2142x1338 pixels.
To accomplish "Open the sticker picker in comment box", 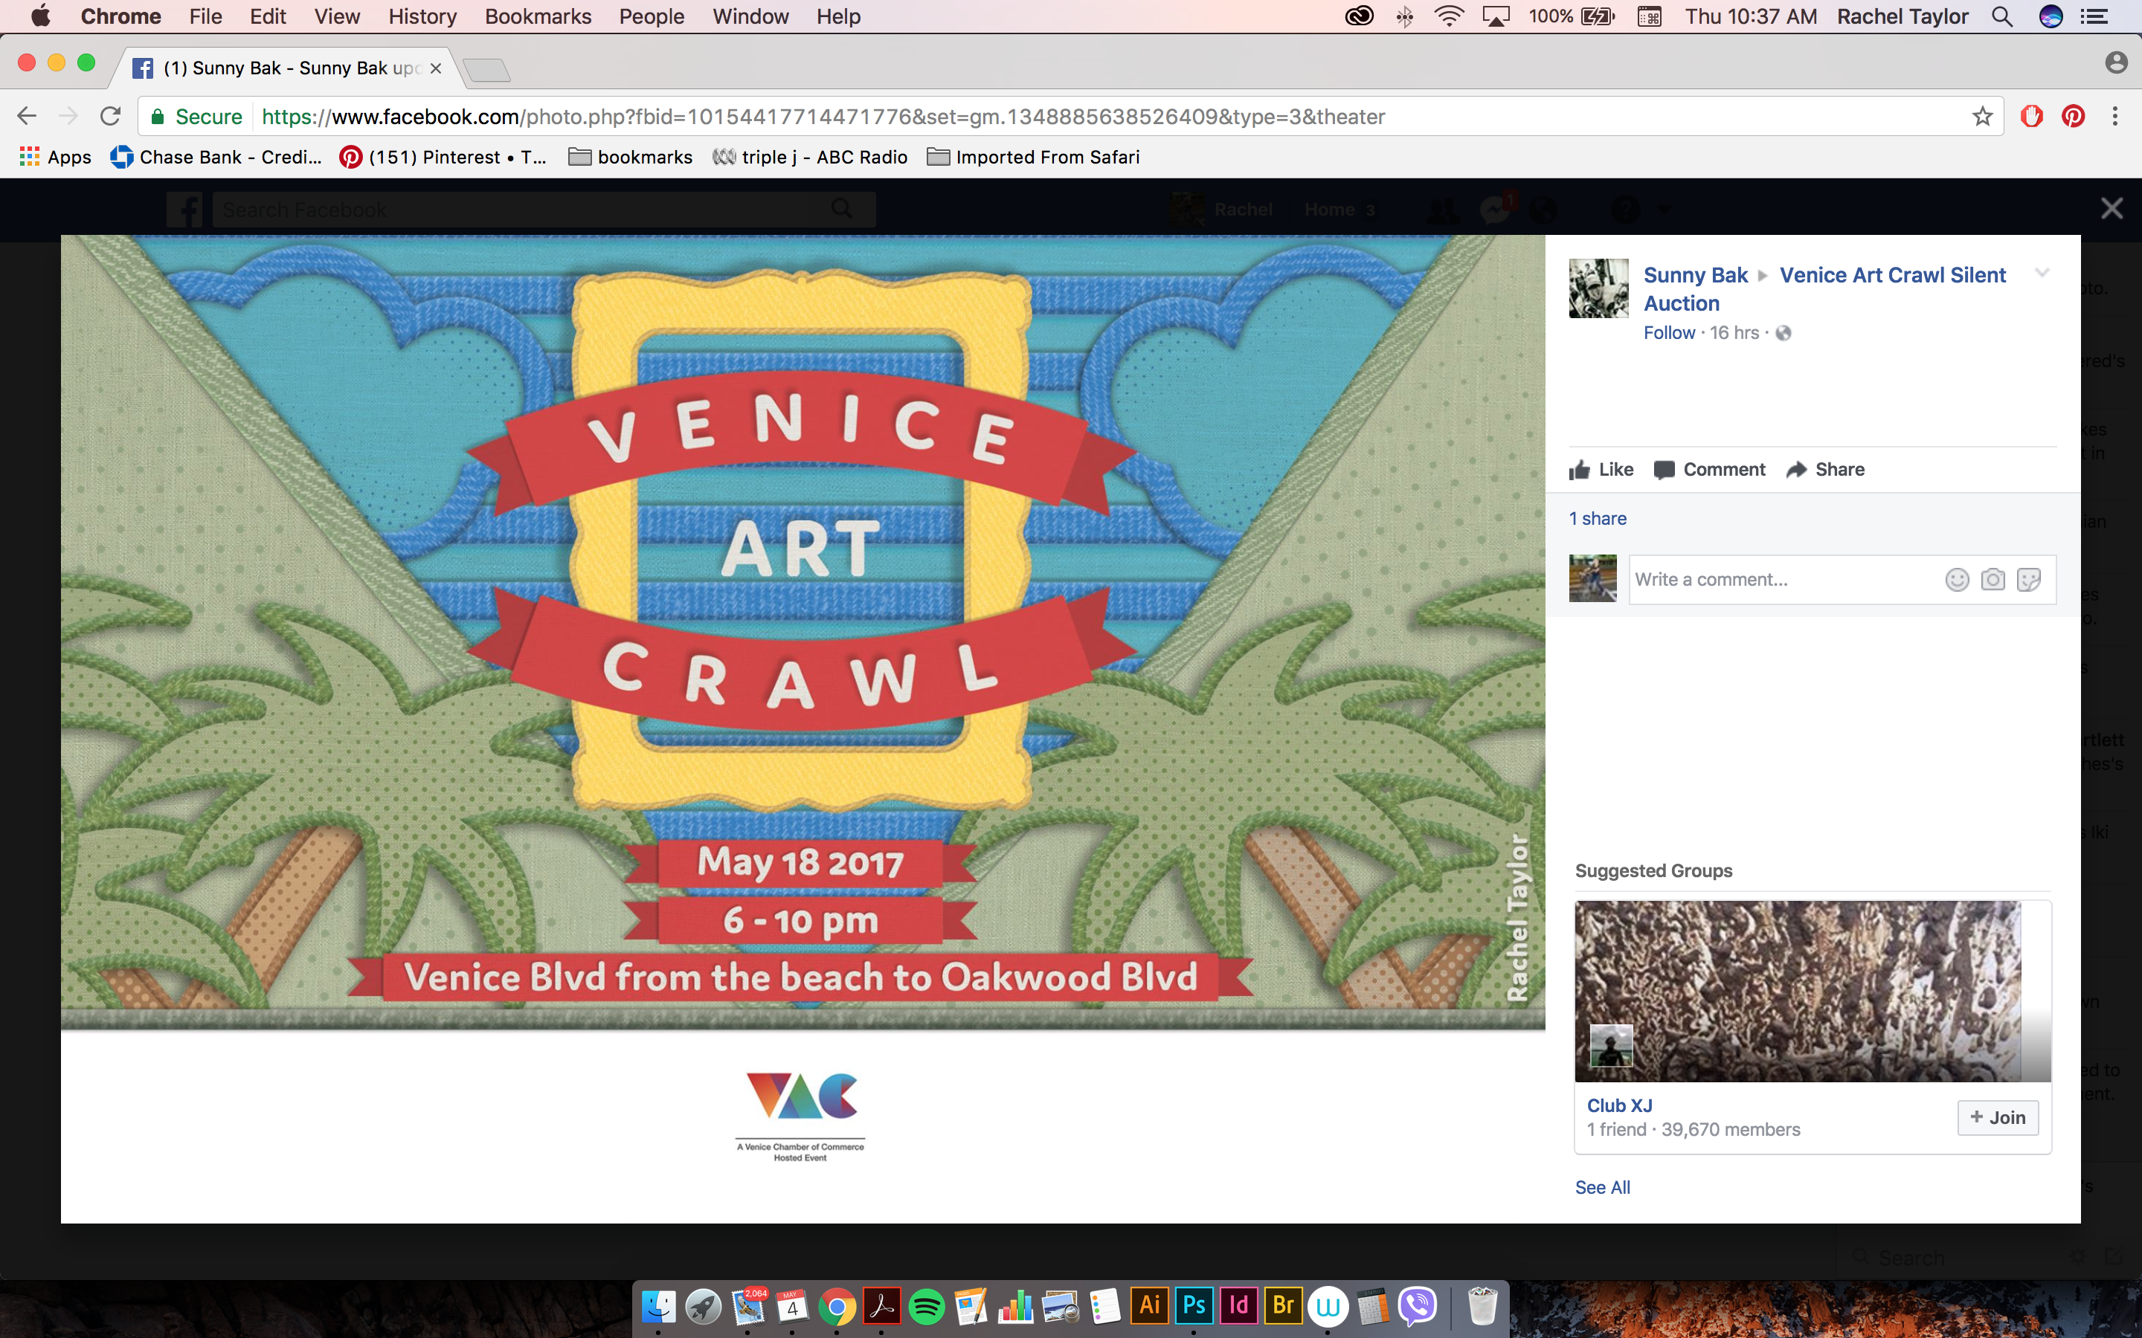I will (2027, 580).
